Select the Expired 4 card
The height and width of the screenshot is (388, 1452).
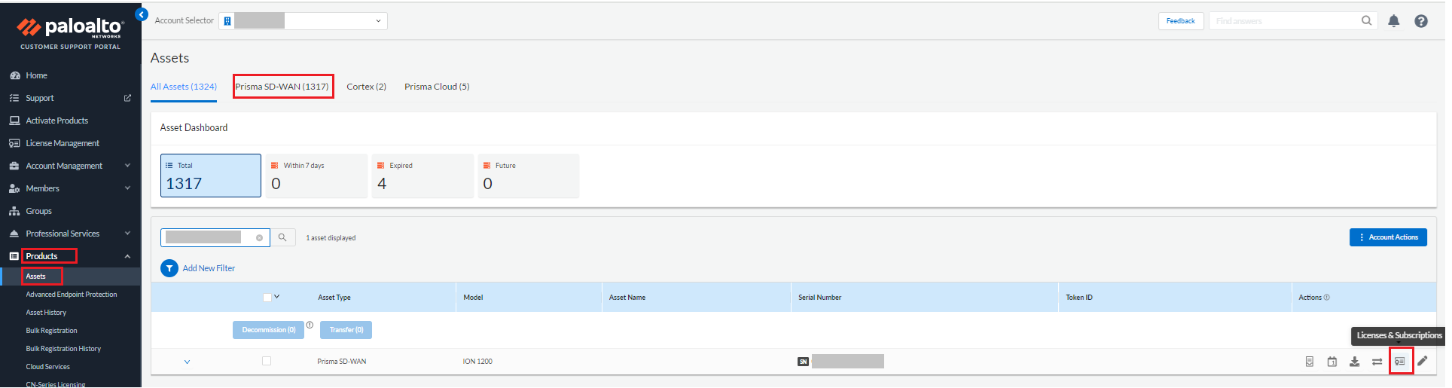click(423, 176)
